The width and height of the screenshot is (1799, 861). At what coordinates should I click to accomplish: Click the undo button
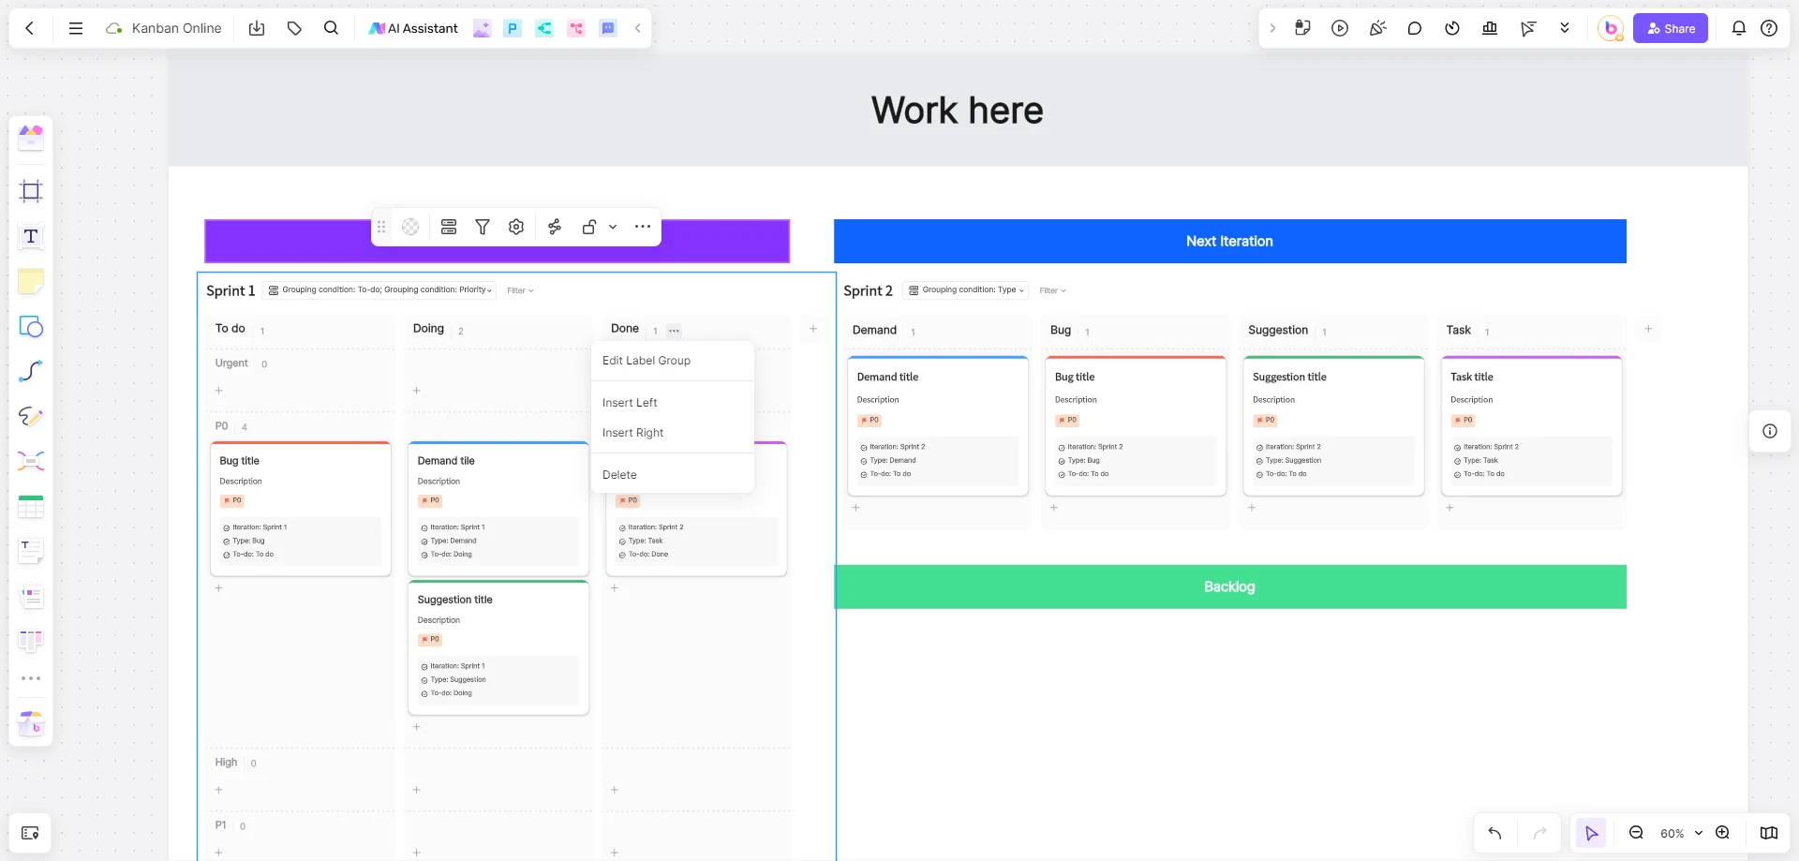(x=1494, y=833)
